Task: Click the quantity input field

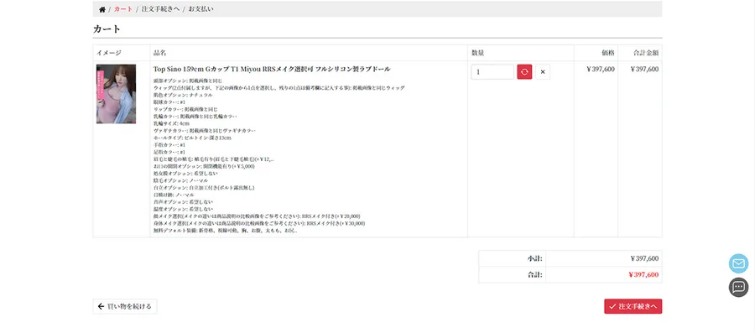Action: point(492,71)
